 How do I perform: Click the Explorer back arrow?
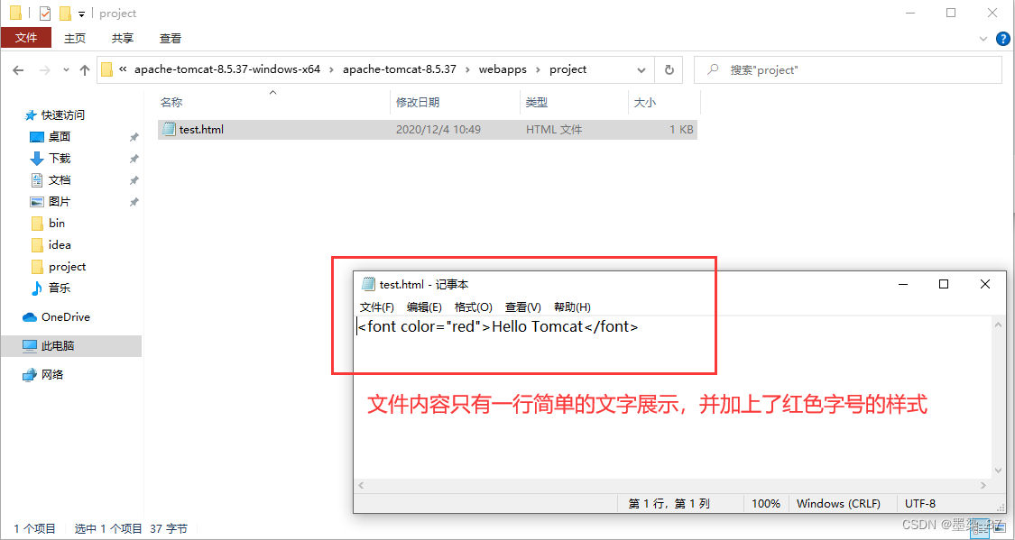(x=18, y=69)
